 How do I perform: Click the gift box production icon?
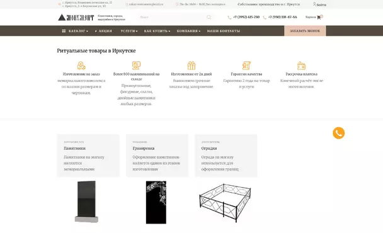[191, 65]
